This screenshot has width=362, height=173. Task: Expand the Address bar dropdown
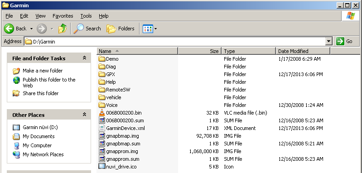click(329, 42)
